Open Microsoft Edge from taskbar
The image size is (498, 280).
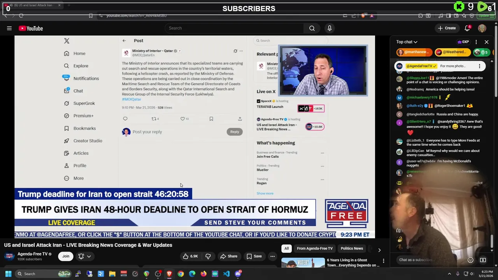(192, 274)
